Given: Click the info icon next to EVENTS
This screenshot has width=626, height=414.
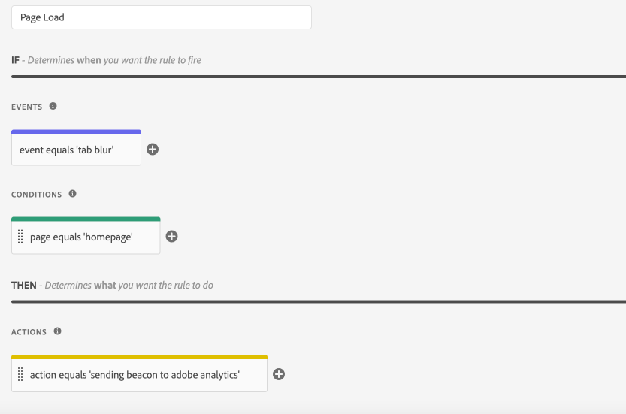Looking at the screenshot, I should tap(53, 107).
